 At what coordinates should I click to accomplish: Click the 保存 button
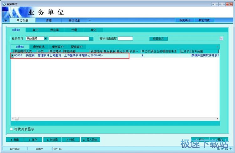(33, 140)
